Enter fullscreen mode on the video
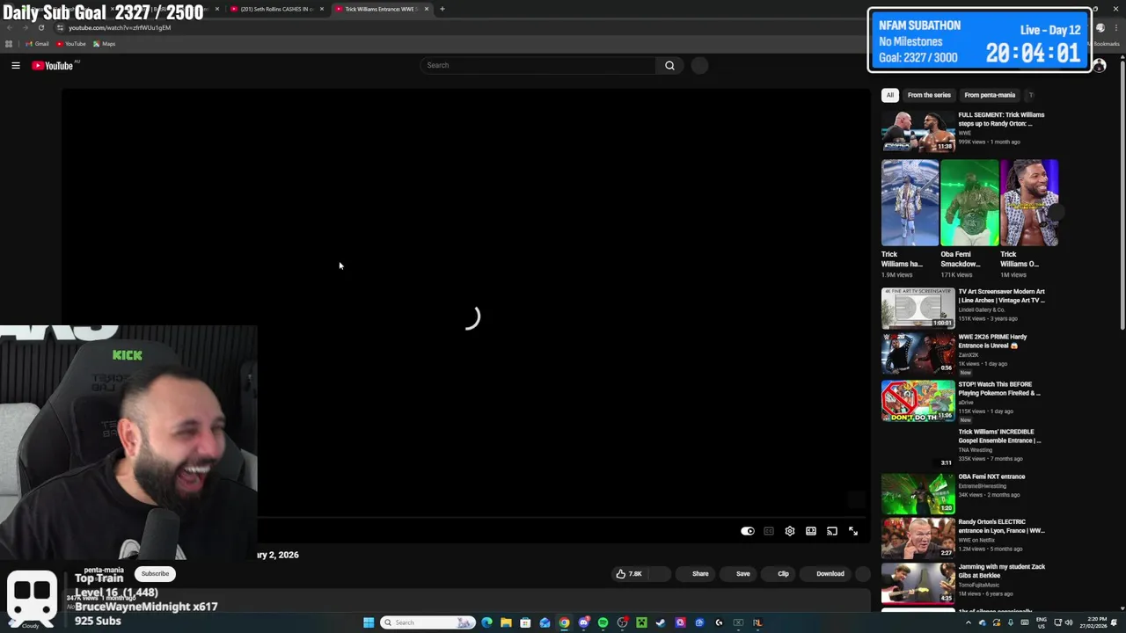The width and height of the screenshot is (1126, 633). coord(853,531)
